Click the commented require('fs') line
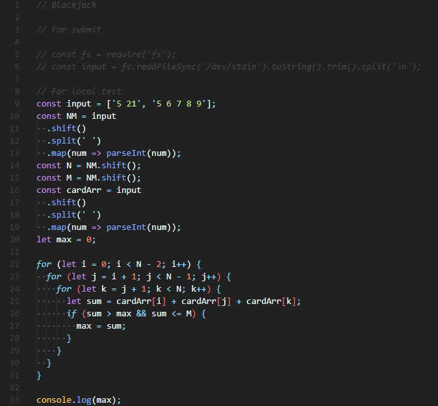The height and width of the screenshot is (406, 438). click(106, 54)
